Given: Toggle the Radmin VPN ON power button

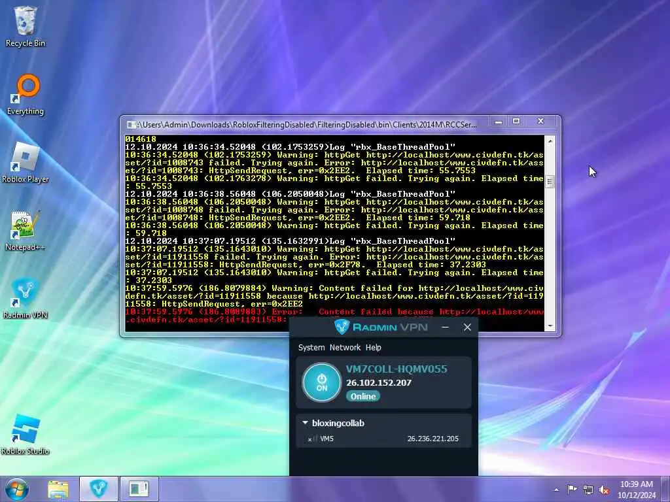Looking at the screenshot, I should (x=322, y=382).
